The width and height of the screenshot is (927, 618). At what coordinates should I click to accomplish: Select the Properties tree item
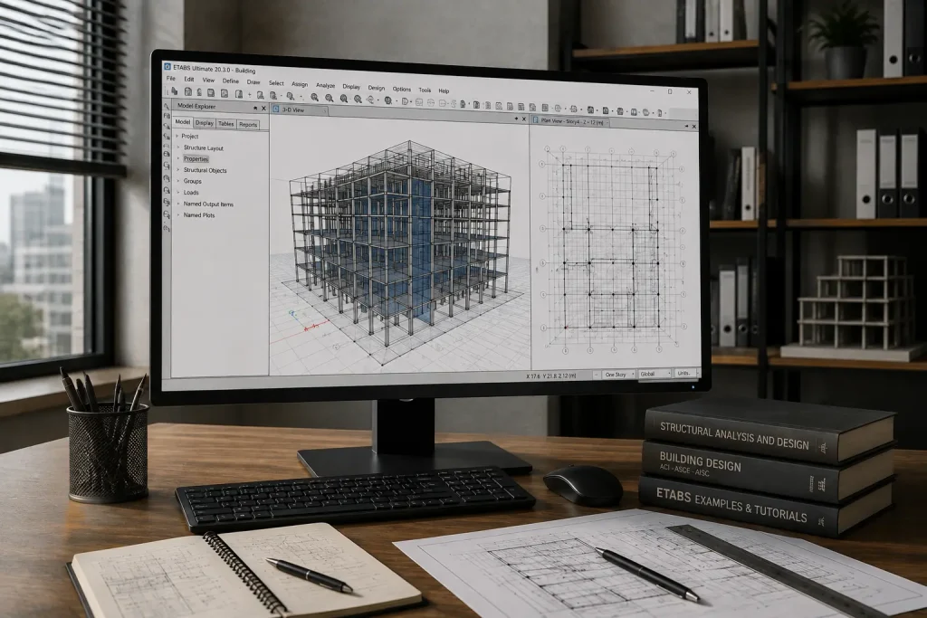[196, 159]
